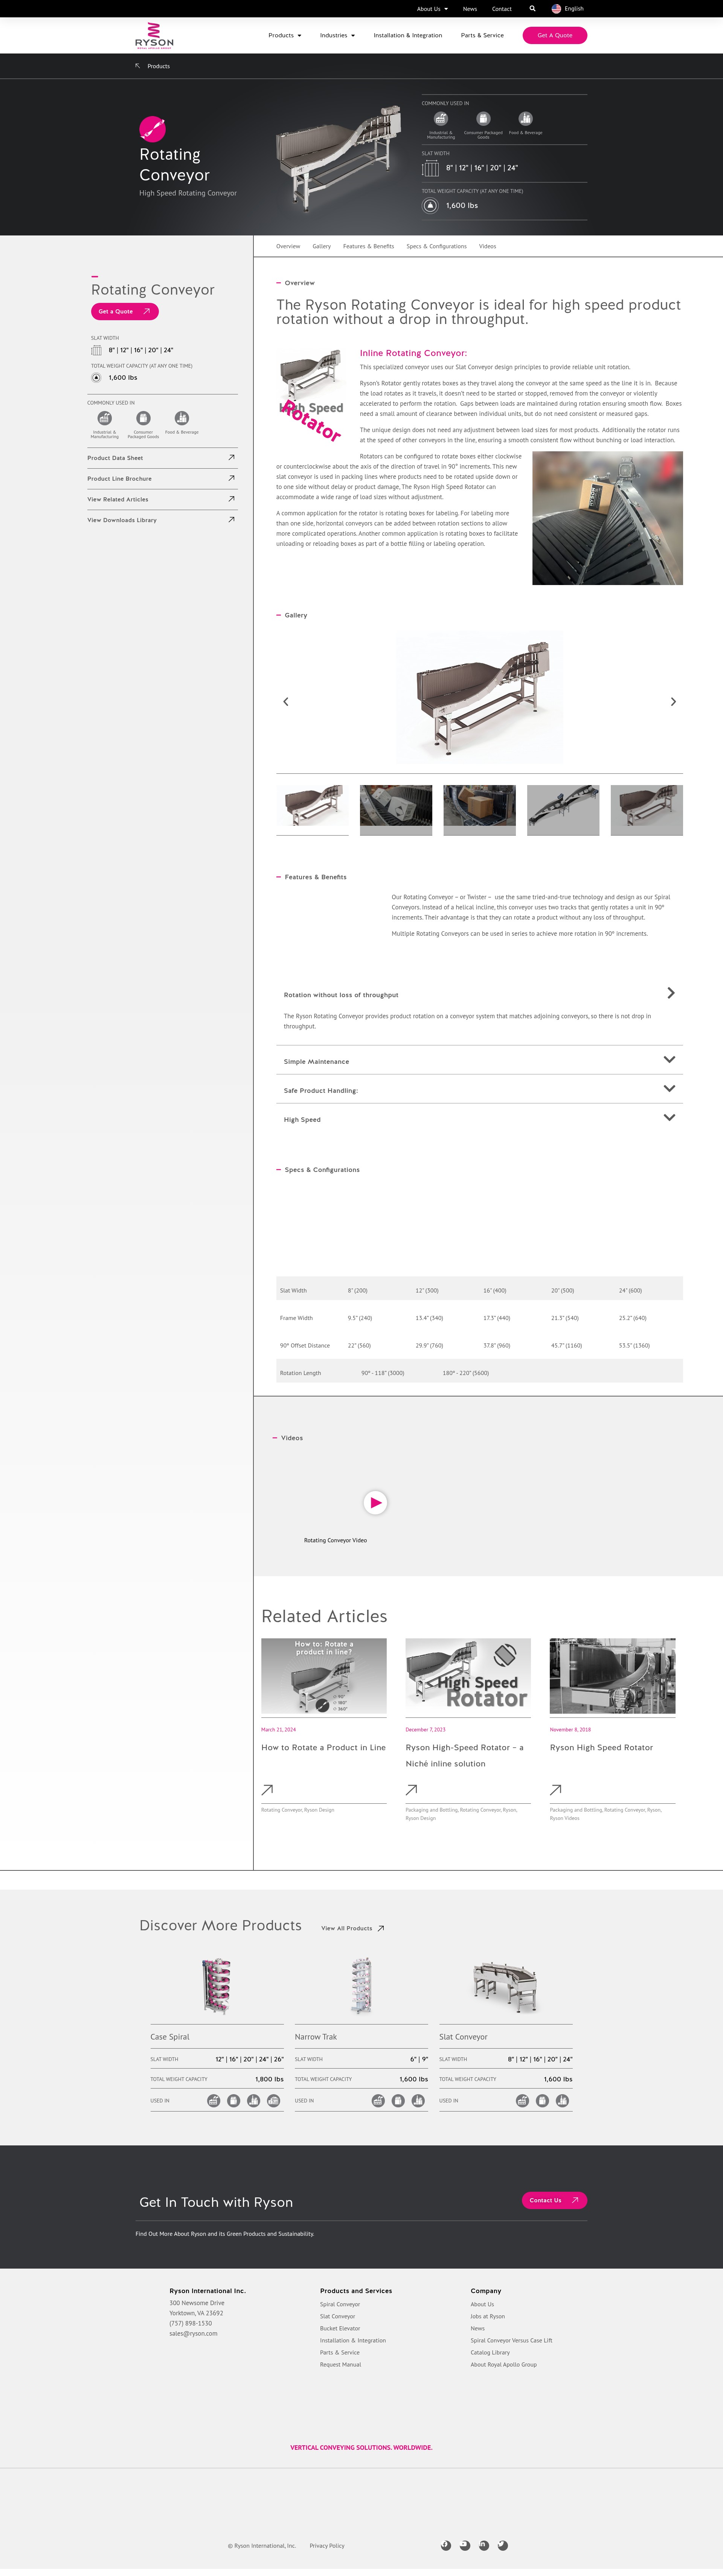The image size is (723, 2576).
Task: Switch to the Specs & Configurations tab
Action: click(x=436, y=246)
